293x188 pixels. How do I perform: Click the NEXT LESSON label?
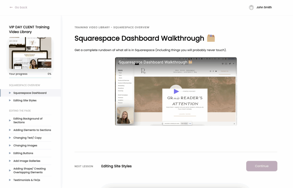coord(84,166)
